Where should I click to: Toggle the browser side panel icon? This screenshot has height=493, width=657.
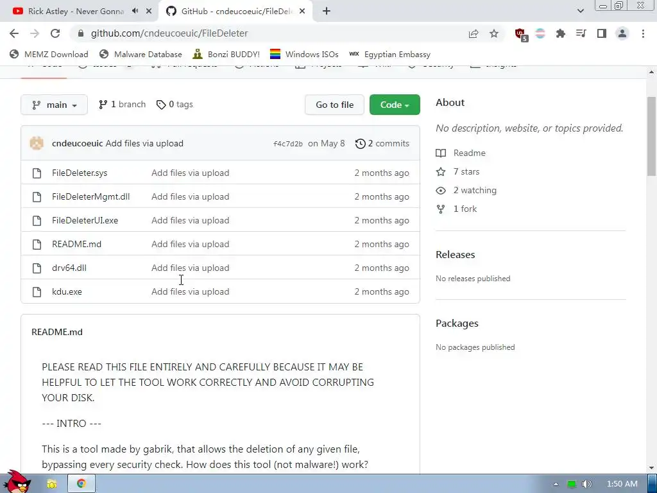602,33
